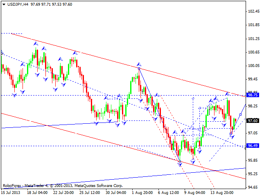The width and height of the screenshot is (262, 196).
Task: Click the 30 Jul 04:00 time label
Action: 116,193
